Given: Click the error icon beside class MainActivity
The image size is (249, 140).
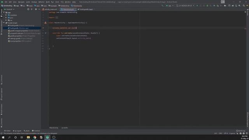Looking at the screenshot, I should point(46,23).
